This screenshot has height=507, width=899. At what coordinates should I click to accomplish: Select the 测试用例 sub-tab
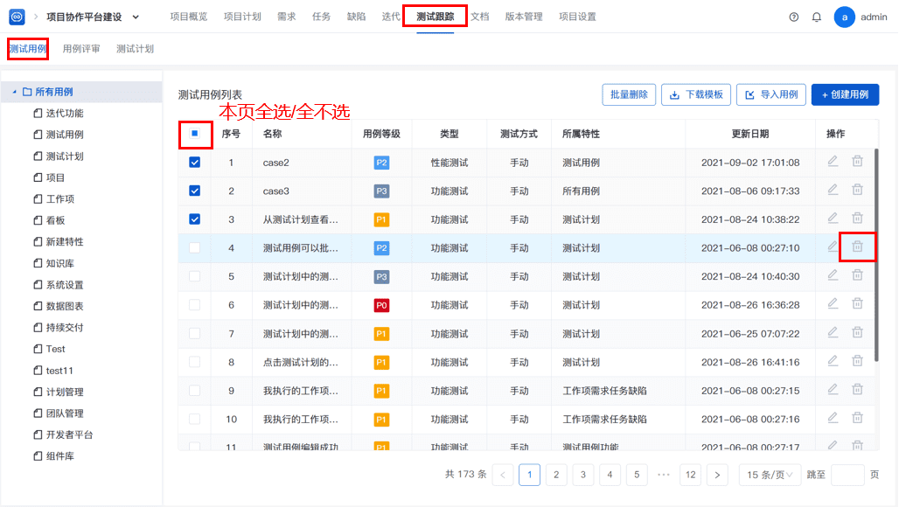click(27, 49)
